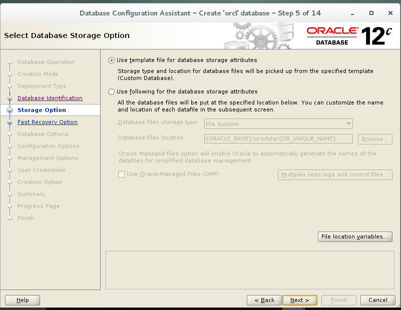
Task: Select "Use template file for database storage attributes"
Action: [x=111, y=60]
